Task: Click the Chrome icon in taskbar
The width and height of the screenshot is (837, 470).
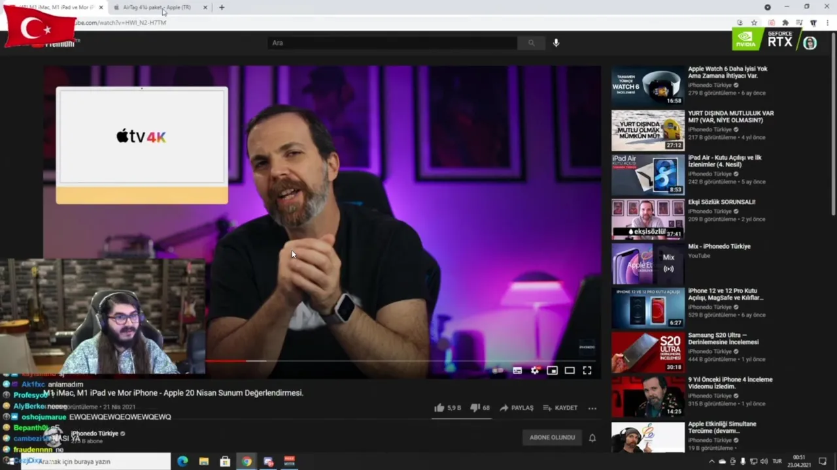Action: tap(246, 462)
